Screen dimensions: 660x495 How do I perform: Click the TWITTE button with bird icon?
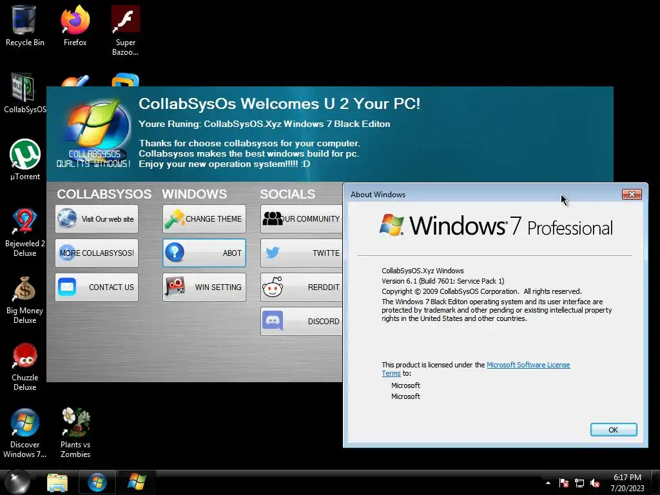coord(302,253)
